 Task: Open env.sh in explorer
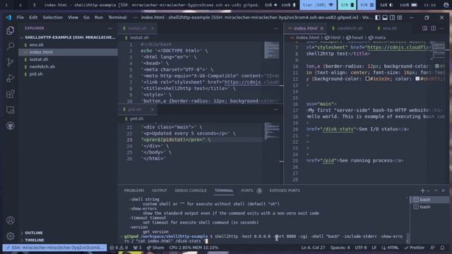coord(36,45)
